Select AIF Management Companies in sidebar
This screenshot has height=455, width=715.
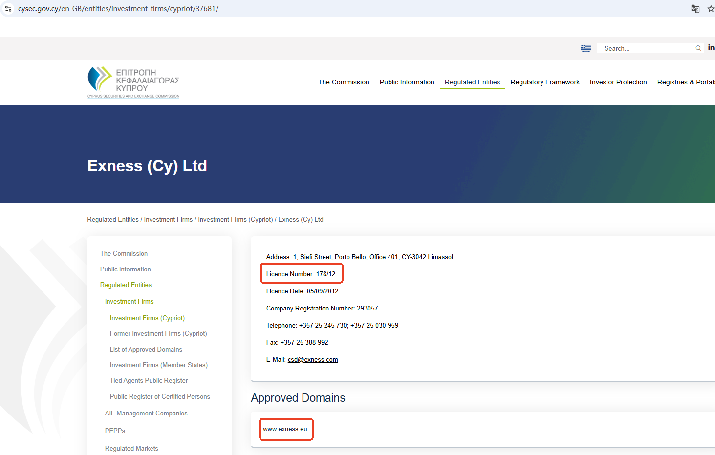pos(146,414)
